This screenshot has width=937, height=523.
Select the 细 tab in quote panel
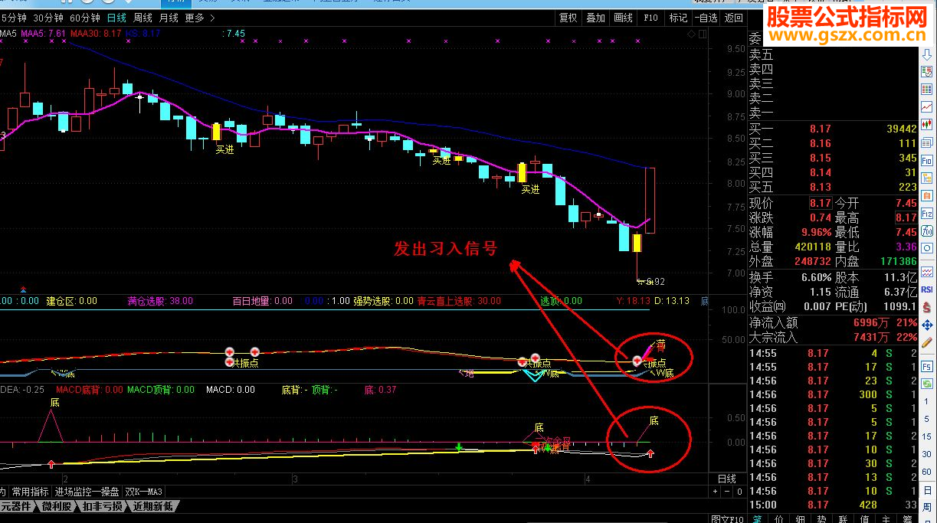tap(800, 519)
